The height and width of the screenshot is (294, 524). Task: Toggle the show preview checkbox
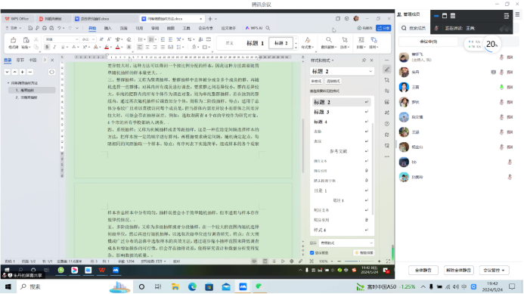(x=312, y=253)
